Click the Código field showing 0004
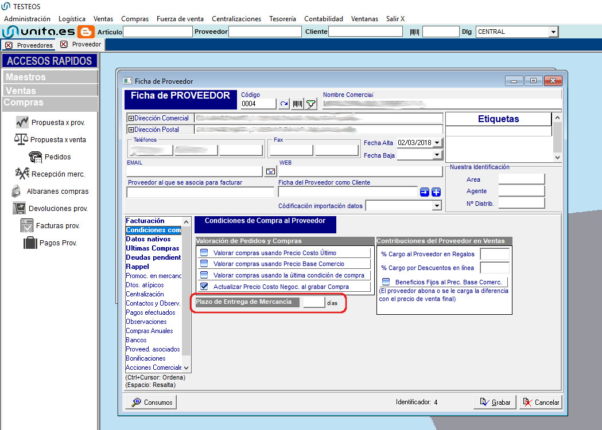This screenshot has height=430, width=602. tap(258, 104)
